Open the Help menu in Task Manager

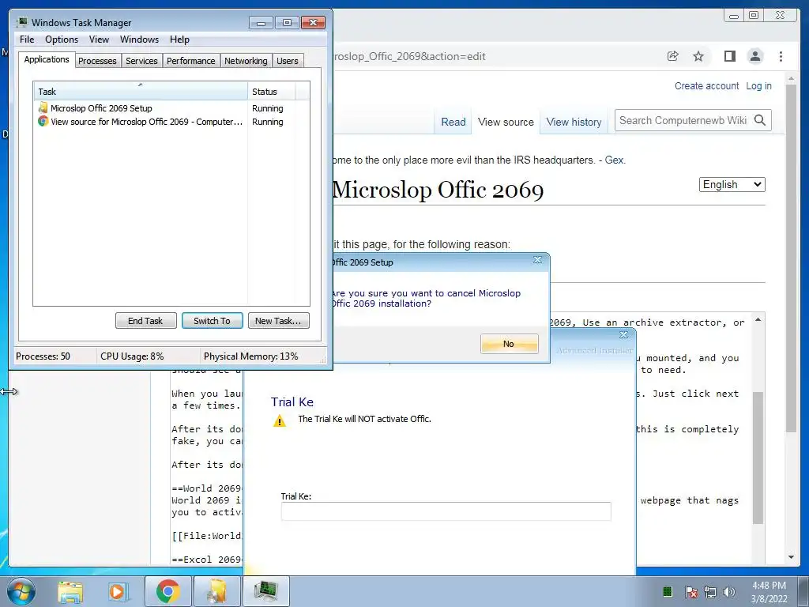tap(179, 40)
